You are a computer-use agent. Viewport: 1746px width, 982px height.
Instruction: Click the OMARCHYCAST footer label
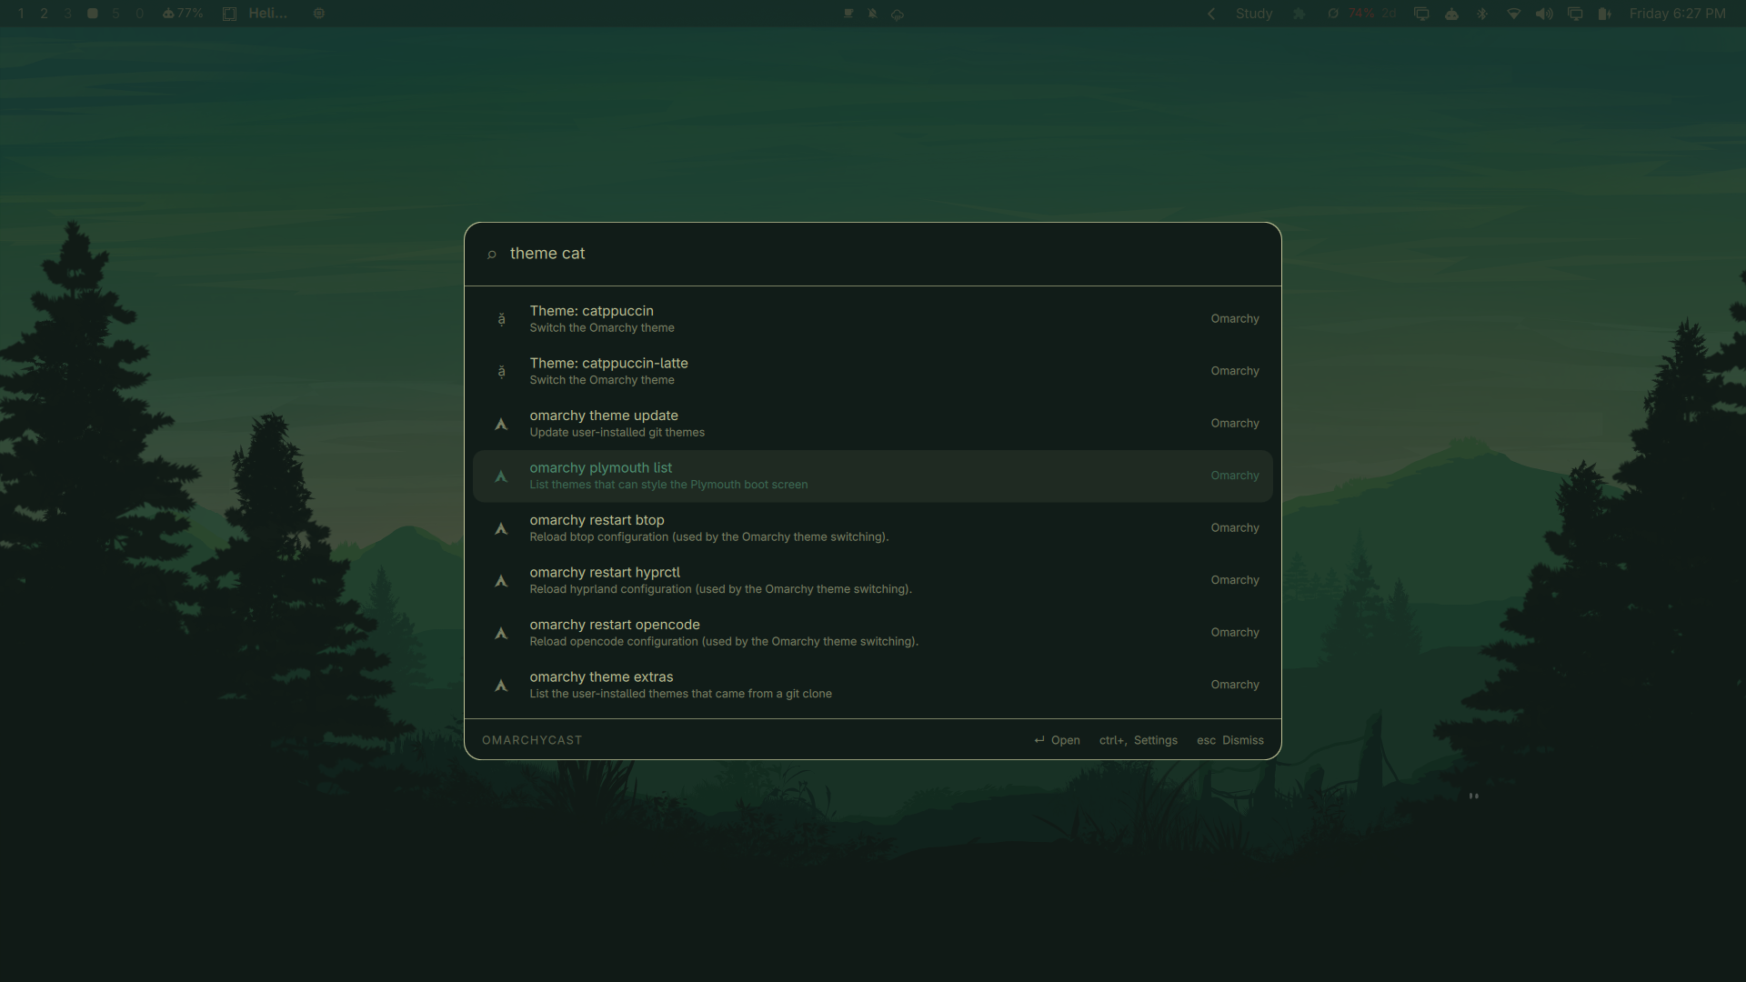[x=532, y=740]
